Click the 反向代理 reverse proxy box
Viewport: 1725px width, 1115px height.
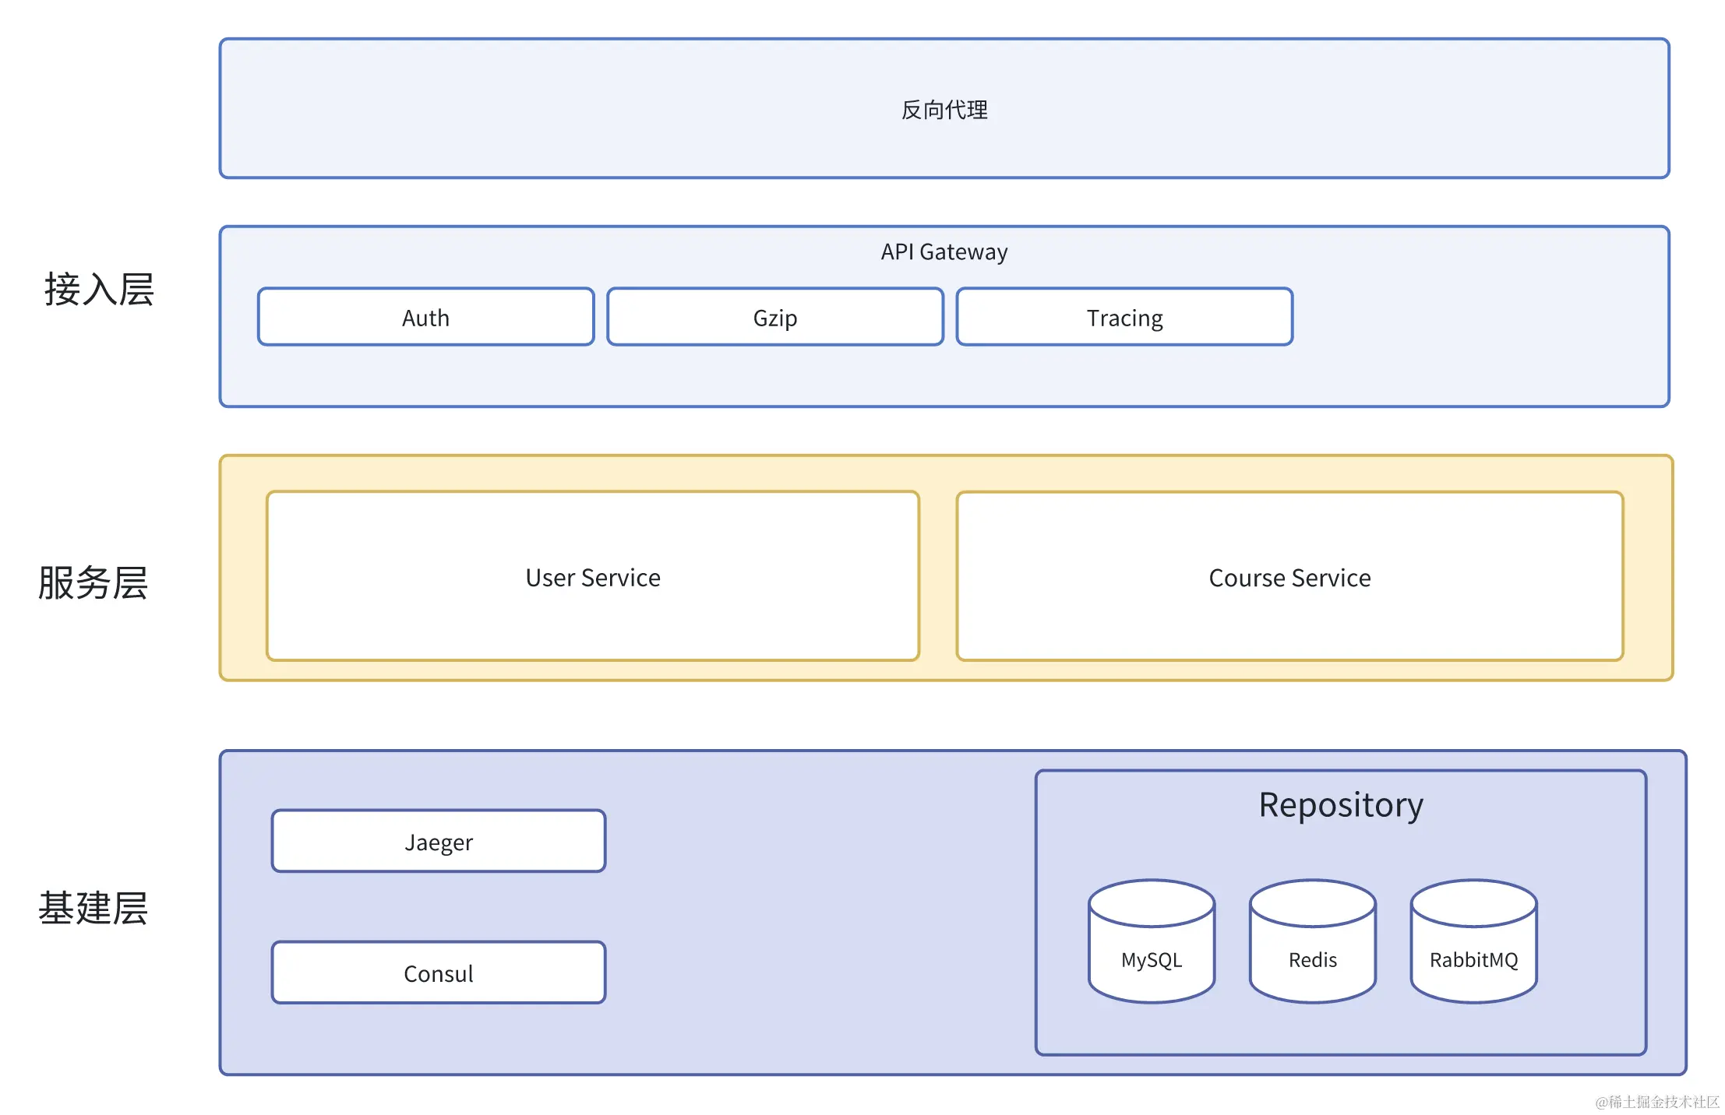[x=944, y=109]
